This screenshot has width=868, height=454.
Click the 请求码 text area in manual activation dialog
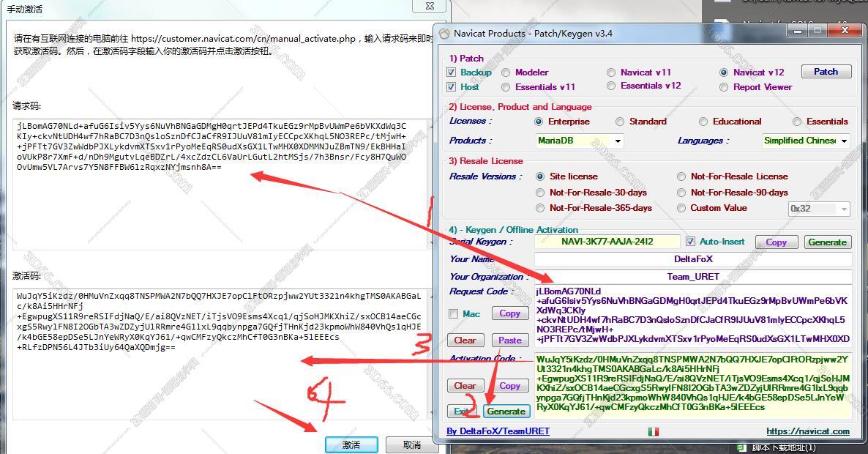[x=222, y=183]
